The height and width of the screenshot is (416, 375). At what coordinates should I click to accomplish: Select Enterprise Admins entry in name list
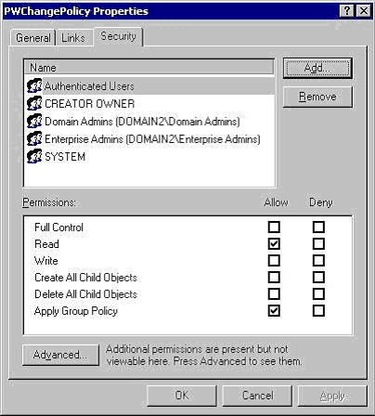point(150,139)
